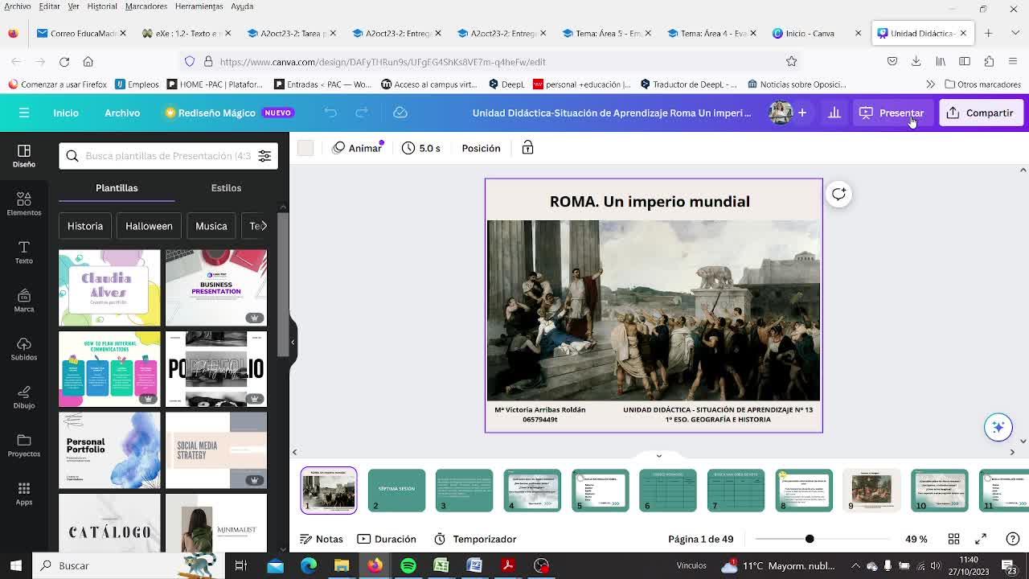Open template search filter options
Image resolution: width=1029 pixels, height=579 pixels.
tap(264, 156)
